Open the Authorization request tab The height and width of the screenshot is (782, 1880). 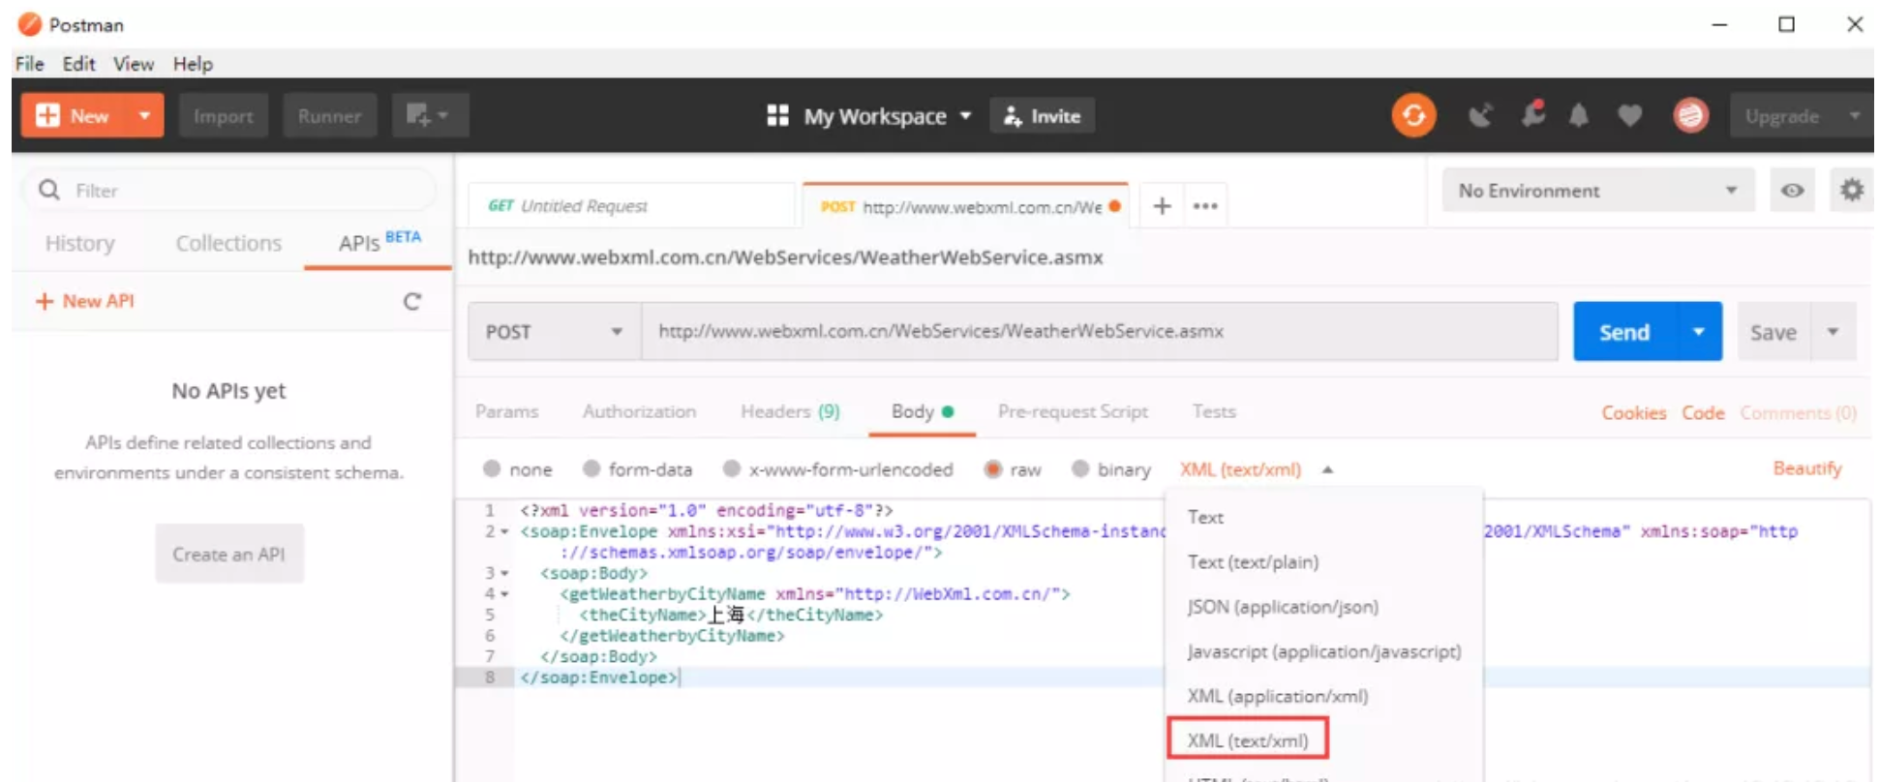(639, 411)
